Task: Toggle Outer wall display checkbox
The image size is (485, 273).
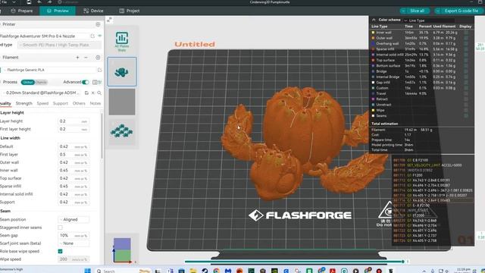Action: click(x=465, y=38)
